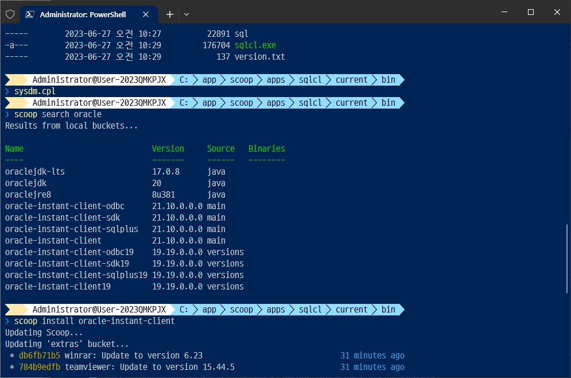Screen dimensions: 571x378
Task: Click the PowerShell icon on the tab
Action: click(30, 14)
